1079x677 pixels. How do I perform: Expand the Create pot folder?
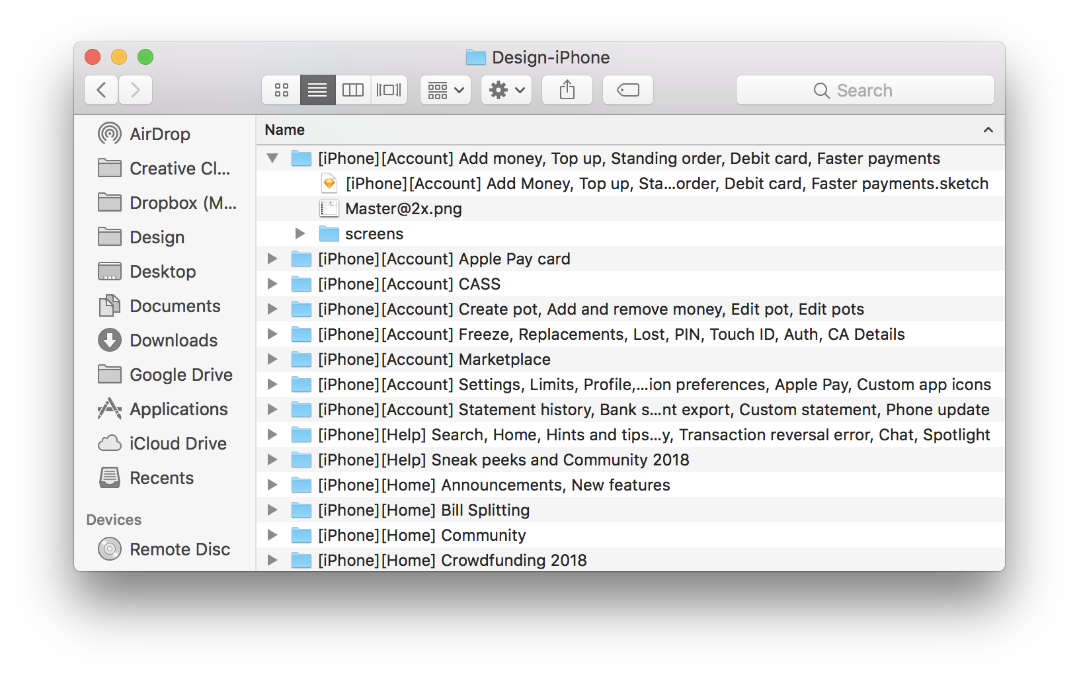coord(272,309)
